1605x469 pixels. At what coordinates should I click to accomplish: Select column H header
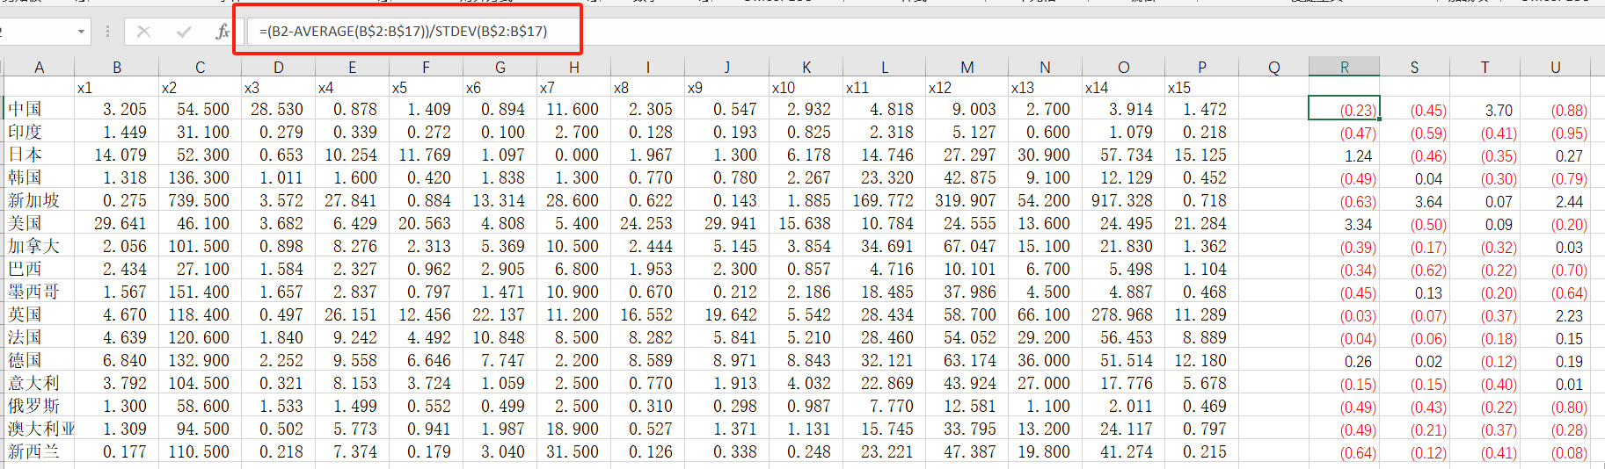[573, 67]
